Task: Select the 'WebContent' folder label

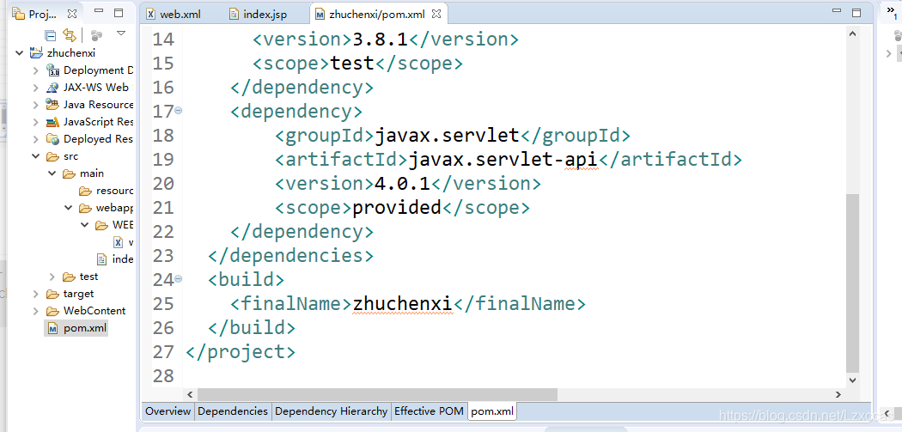Action: click(x=94, y=311)
